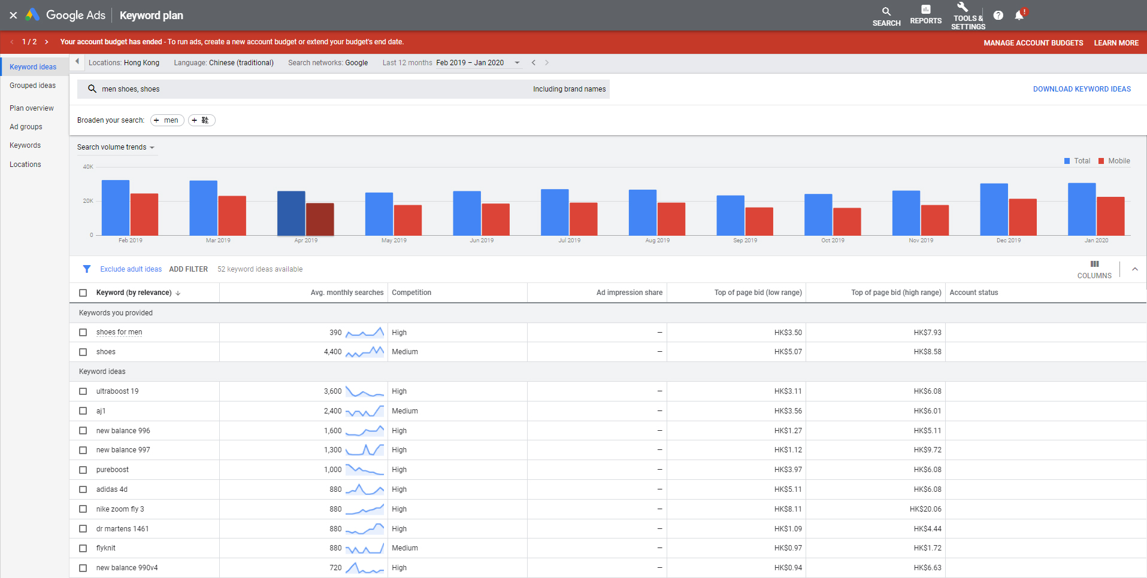Viewport: 1147px width, 578px height.
Task: Click Exclude adult ideas filter
Action: tap(131, 269)
